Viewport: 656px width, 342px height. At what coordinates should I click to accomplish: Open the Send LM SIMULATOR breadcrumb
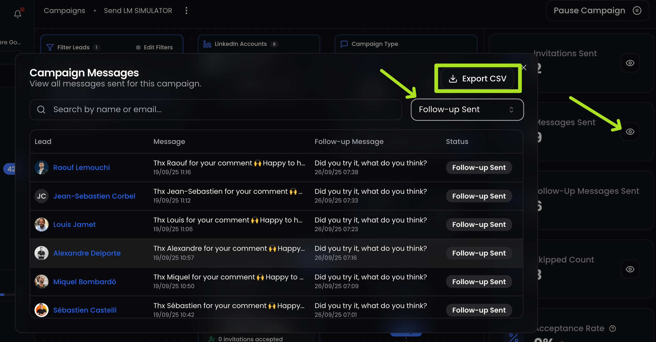click(x=138, y=11)
